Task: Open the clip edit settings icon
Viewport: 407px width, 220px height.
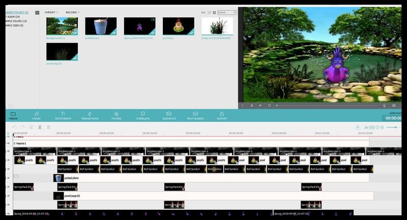Action: coord(31,127)
